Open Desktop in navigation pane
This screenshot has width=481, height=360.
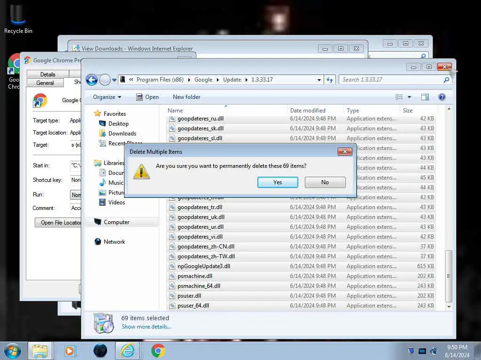(x=118, y=124)
